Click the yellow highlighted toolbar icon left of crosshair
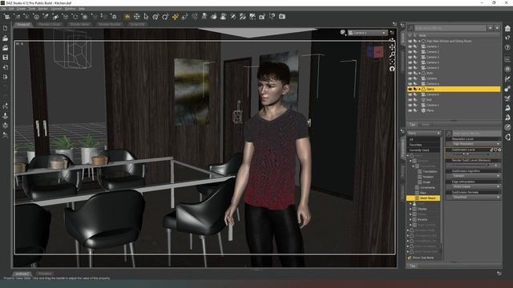Viewport: 513px width, 288px height. [127, 16]
